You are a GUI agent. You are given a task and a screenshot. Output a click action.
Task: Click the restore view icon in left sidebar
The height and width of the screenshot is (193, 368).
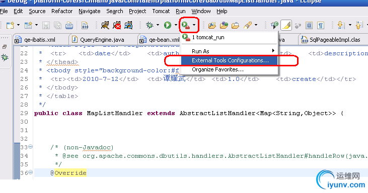5,47
